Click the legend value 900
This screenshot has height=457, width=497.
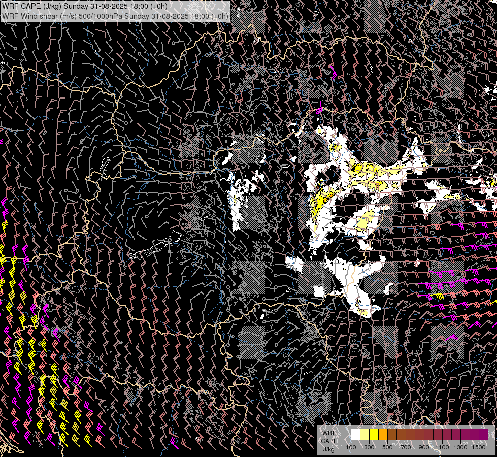(424, 447)
